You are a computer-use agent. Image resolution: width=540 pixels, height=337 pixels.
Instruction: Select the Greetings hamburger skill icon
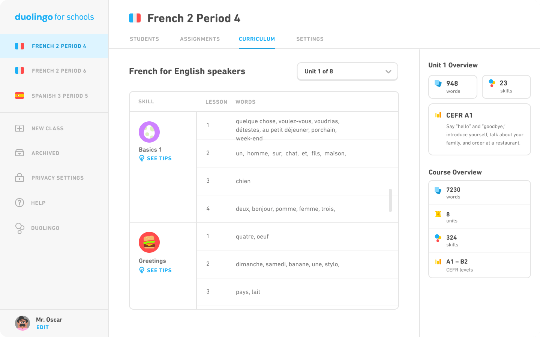coord(149,242)
